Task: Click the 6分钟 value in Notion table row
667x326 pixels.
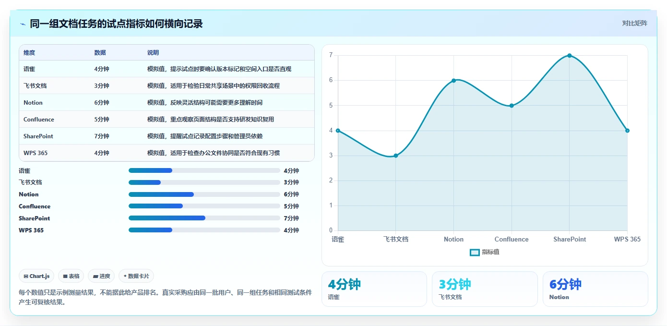Action: point(102,103)
